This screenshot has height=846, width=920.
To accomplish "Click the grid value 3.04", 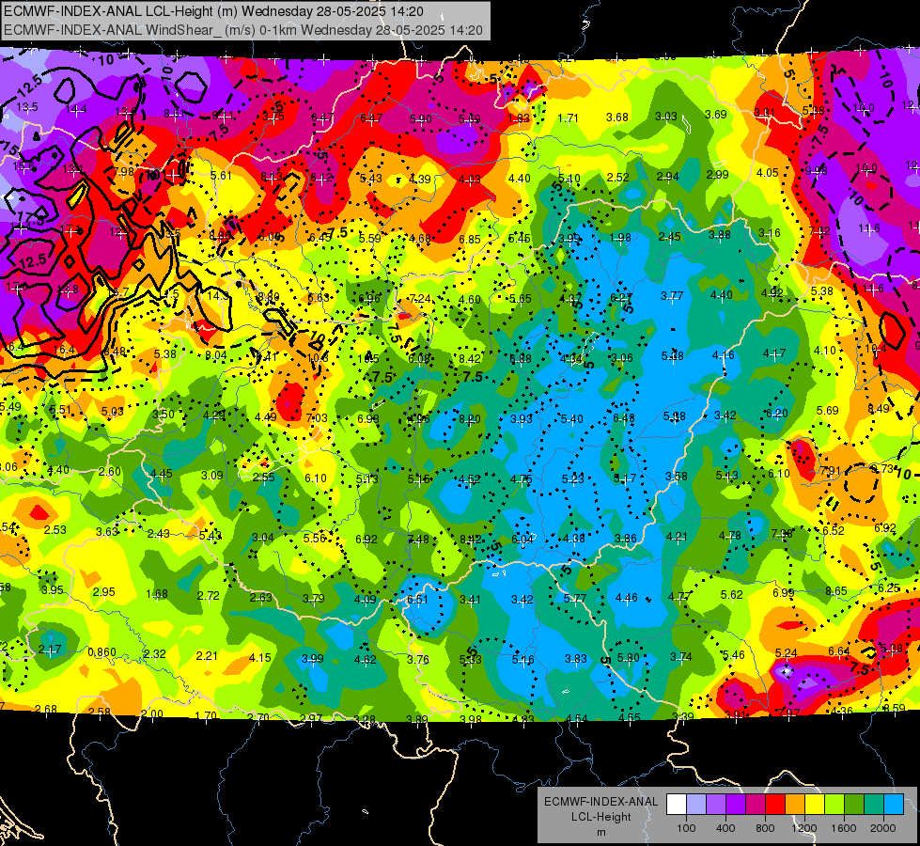I will 263,537.
